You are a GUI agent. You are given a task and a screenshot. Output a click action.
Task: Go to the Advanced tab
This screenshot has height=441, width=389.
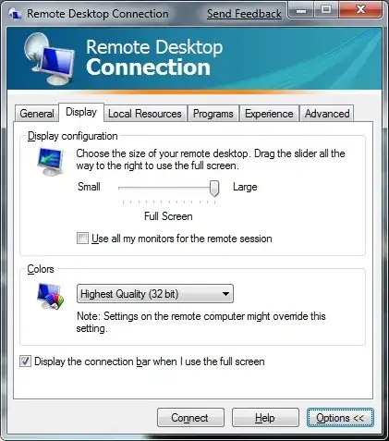[327, 114]
